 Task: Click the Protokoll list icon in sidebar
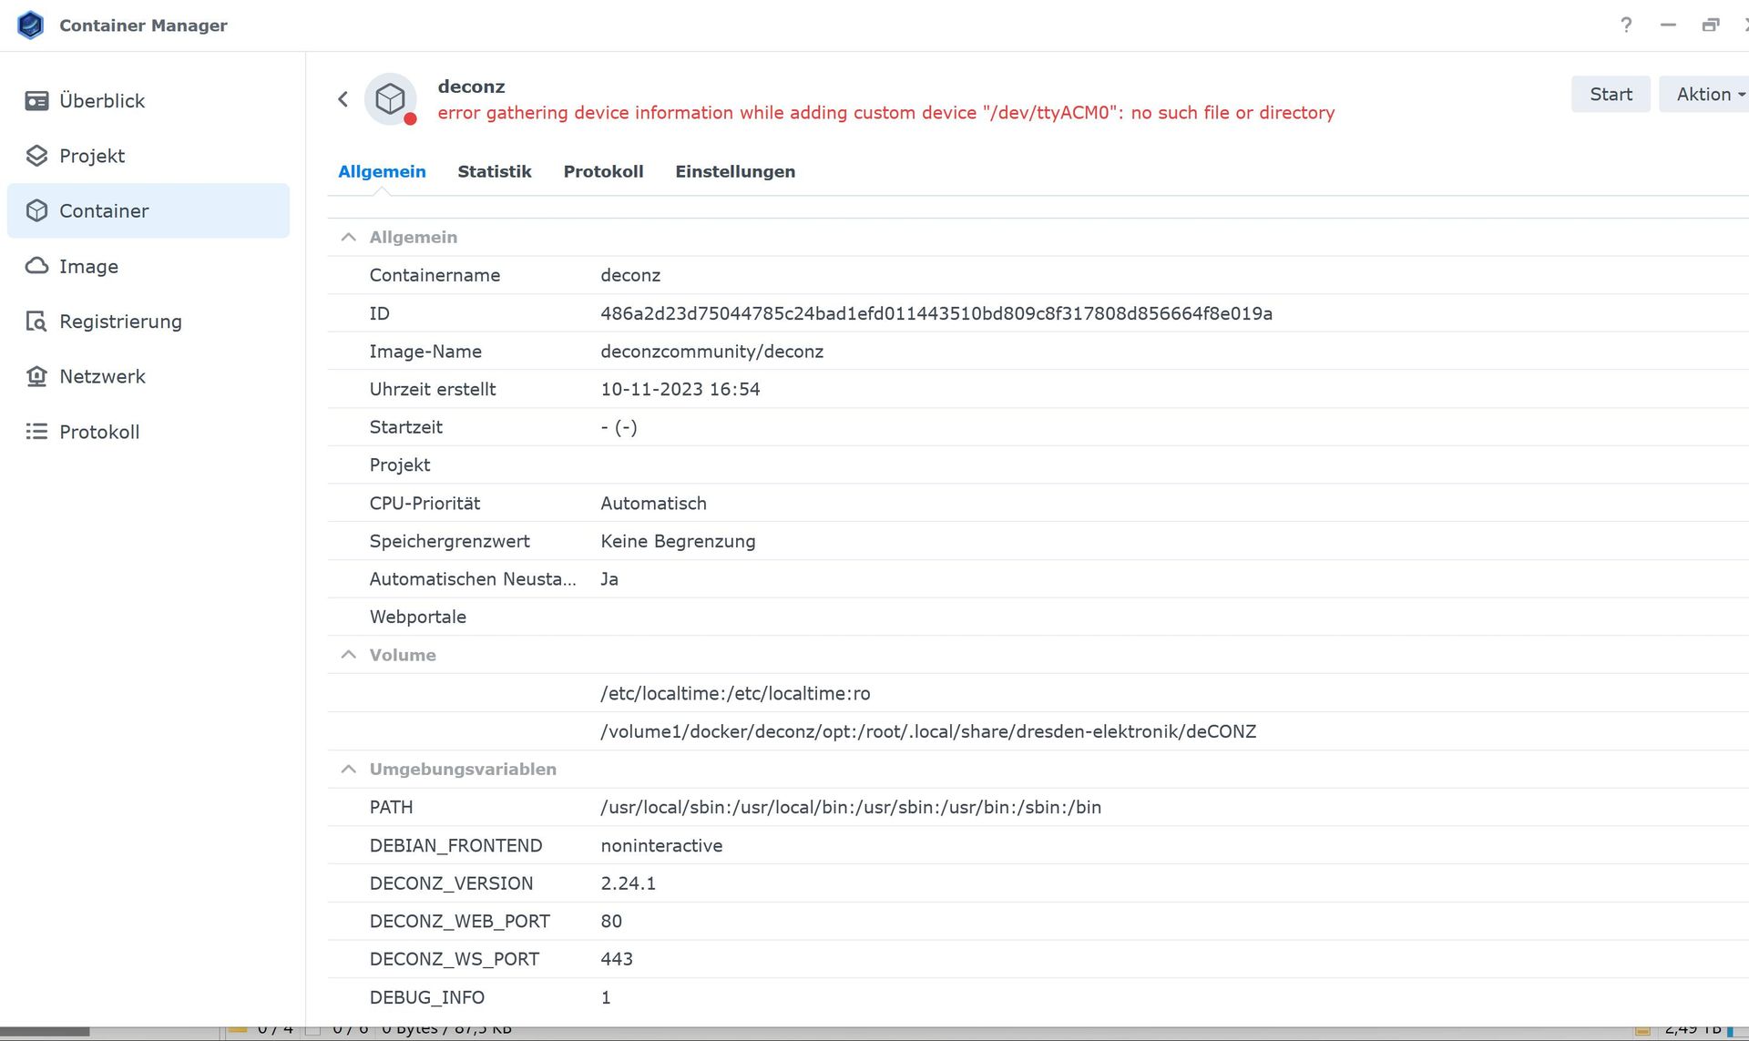(x=36, y=432)
